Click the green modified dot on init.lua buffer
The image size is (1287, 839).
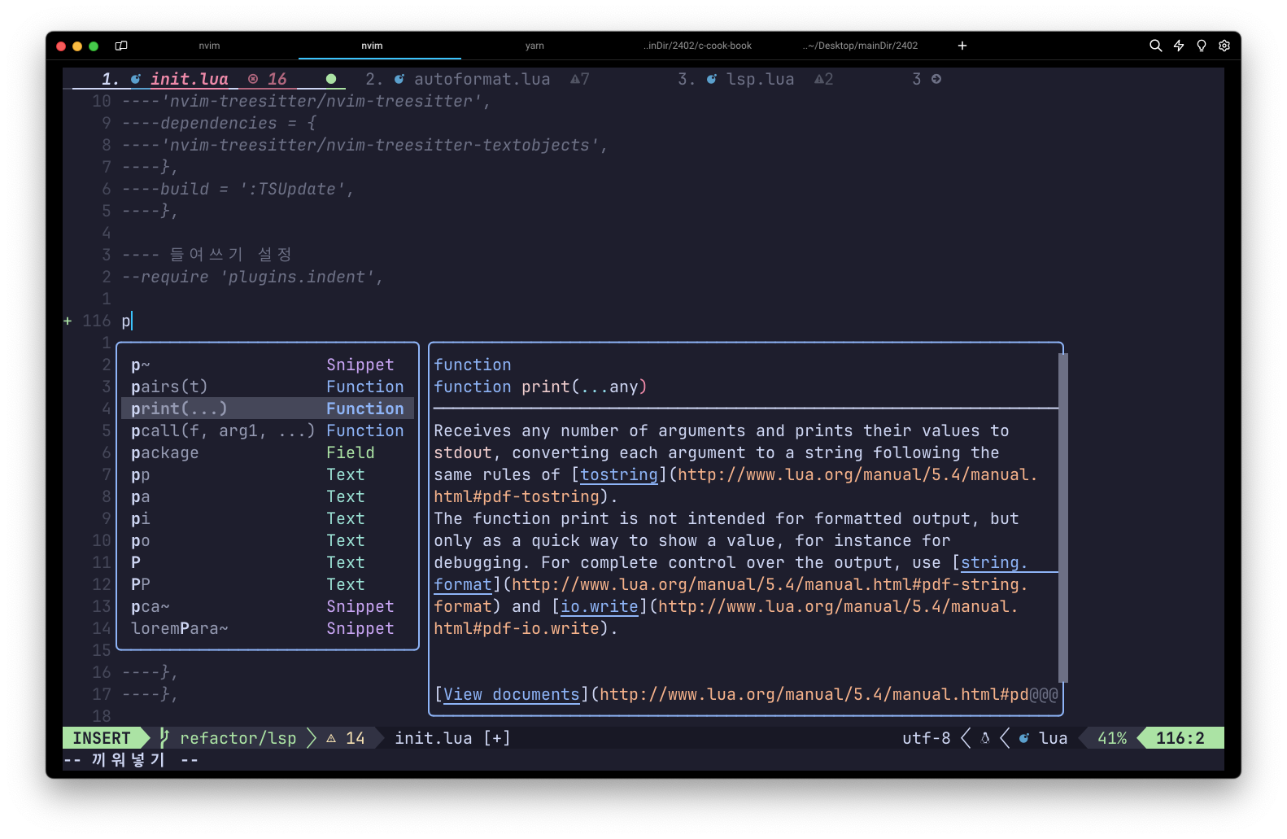tap(331, 79)
